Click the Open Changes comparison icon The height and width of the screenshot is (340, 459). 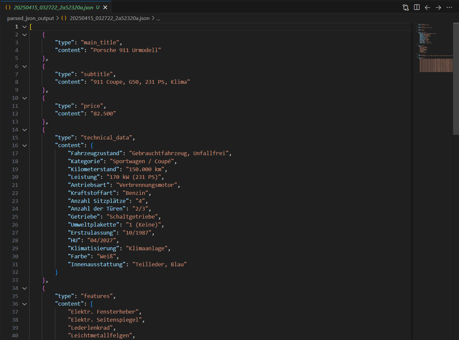pyautogui.click(x=406, y=7)
